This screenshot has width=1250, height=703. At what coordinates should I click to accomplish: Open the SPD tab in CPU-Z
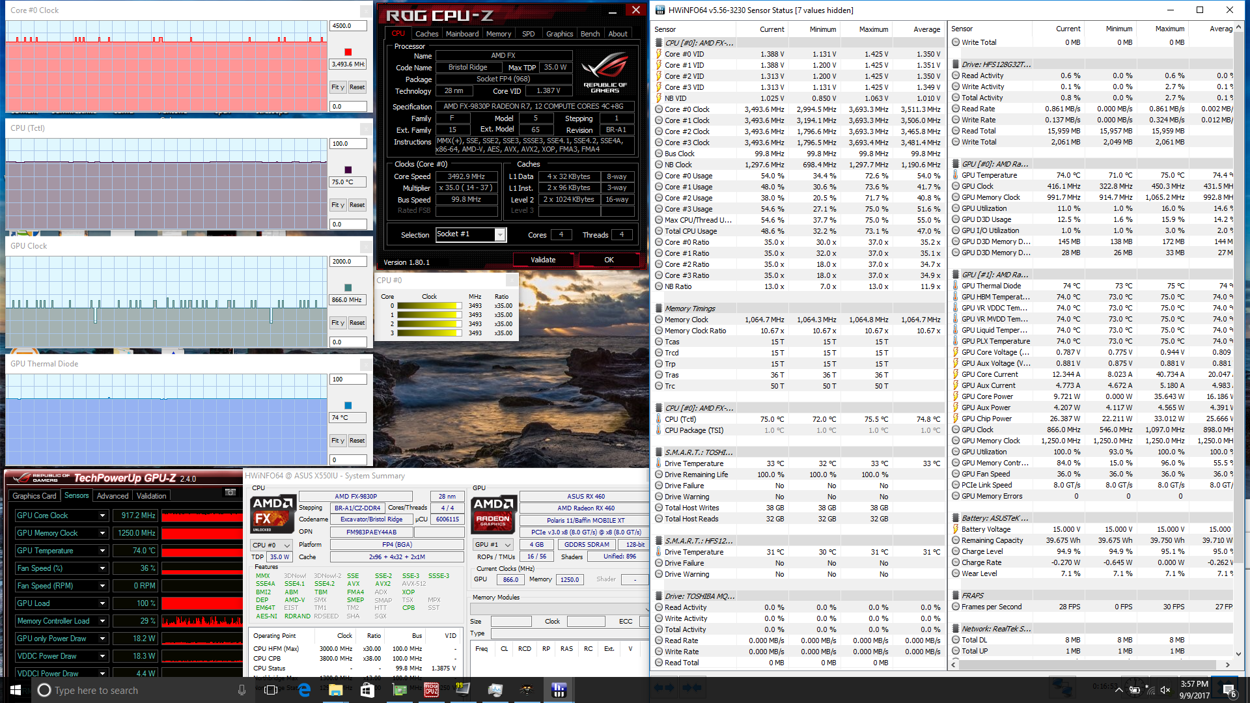528,34
